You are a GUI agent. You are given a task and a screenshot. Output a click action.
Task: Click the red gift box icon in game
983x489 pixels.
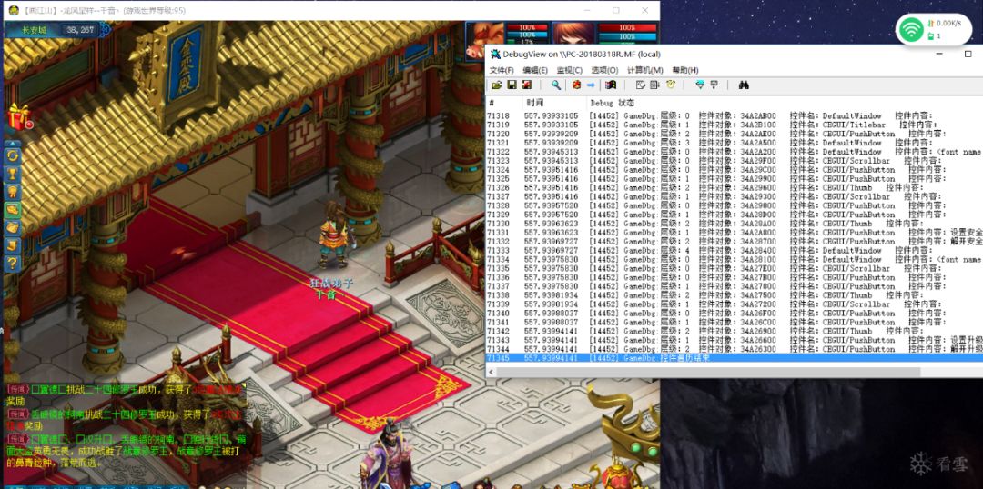pos(19,117)
